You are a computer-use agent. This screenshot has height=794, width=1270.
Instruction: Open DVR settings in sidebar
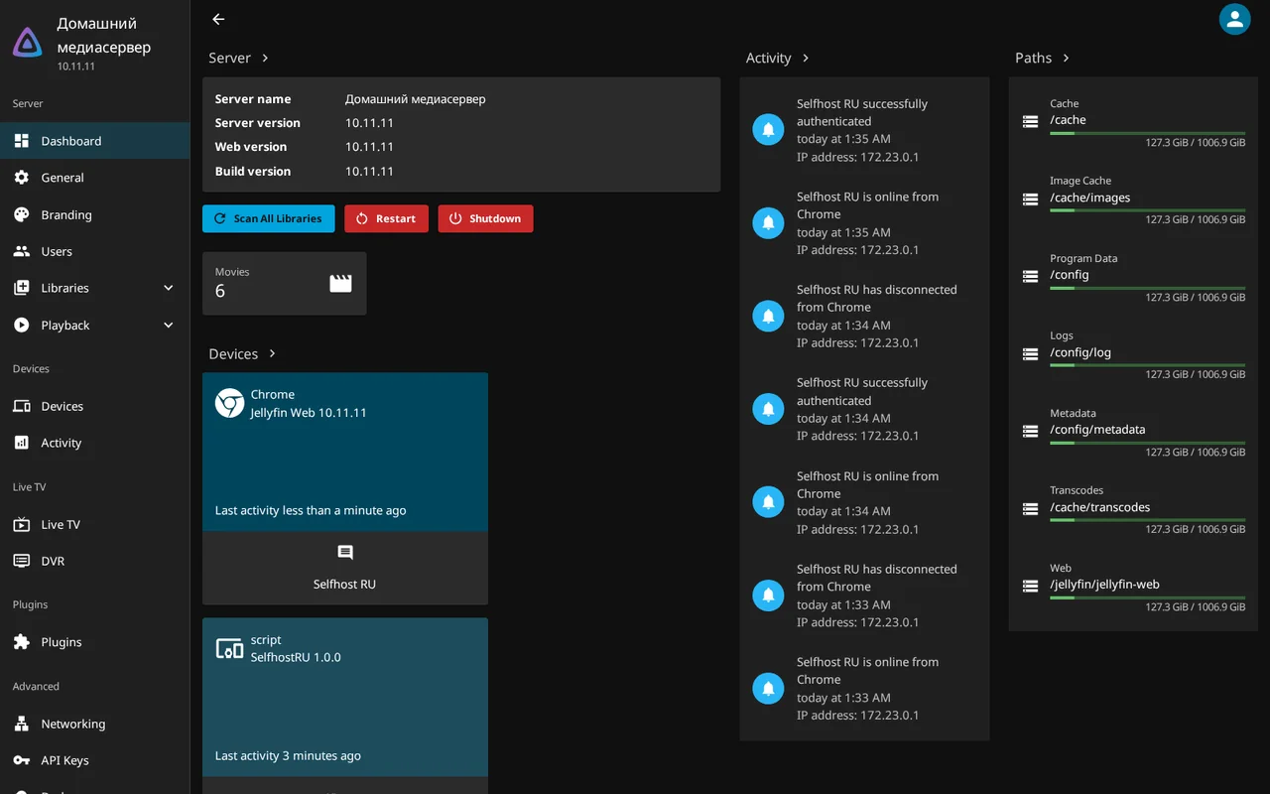pos(95,561)
